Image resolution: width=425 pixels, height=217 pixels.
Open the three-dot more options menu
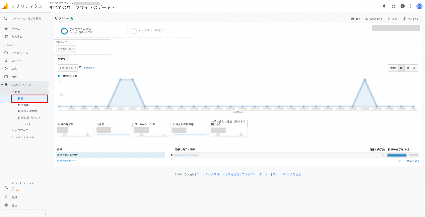411,6
